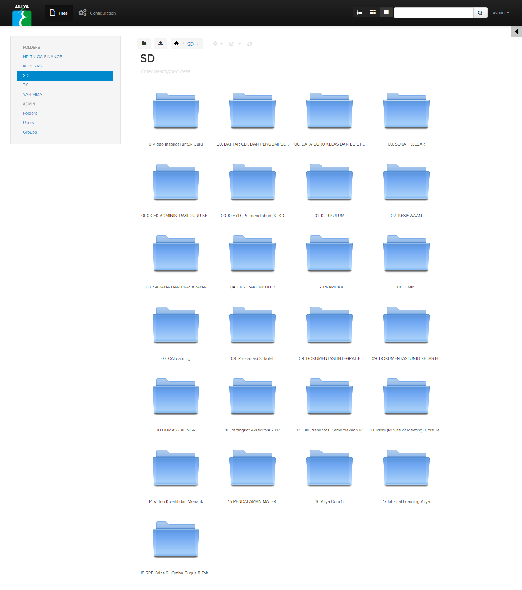Image resolution: width=522 pixels, height=590 pixels.
Task: Open the Users admin link
Action: point(28,123)
